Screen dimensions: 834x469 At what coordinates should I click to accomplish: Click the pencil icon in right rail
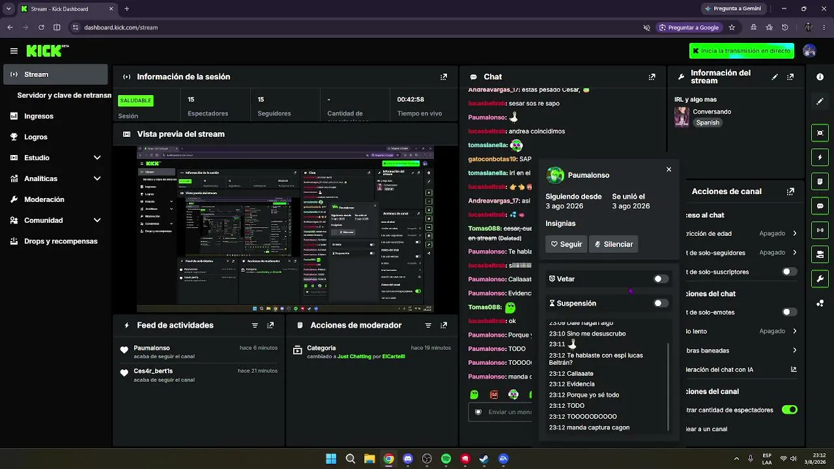[820, 102]
